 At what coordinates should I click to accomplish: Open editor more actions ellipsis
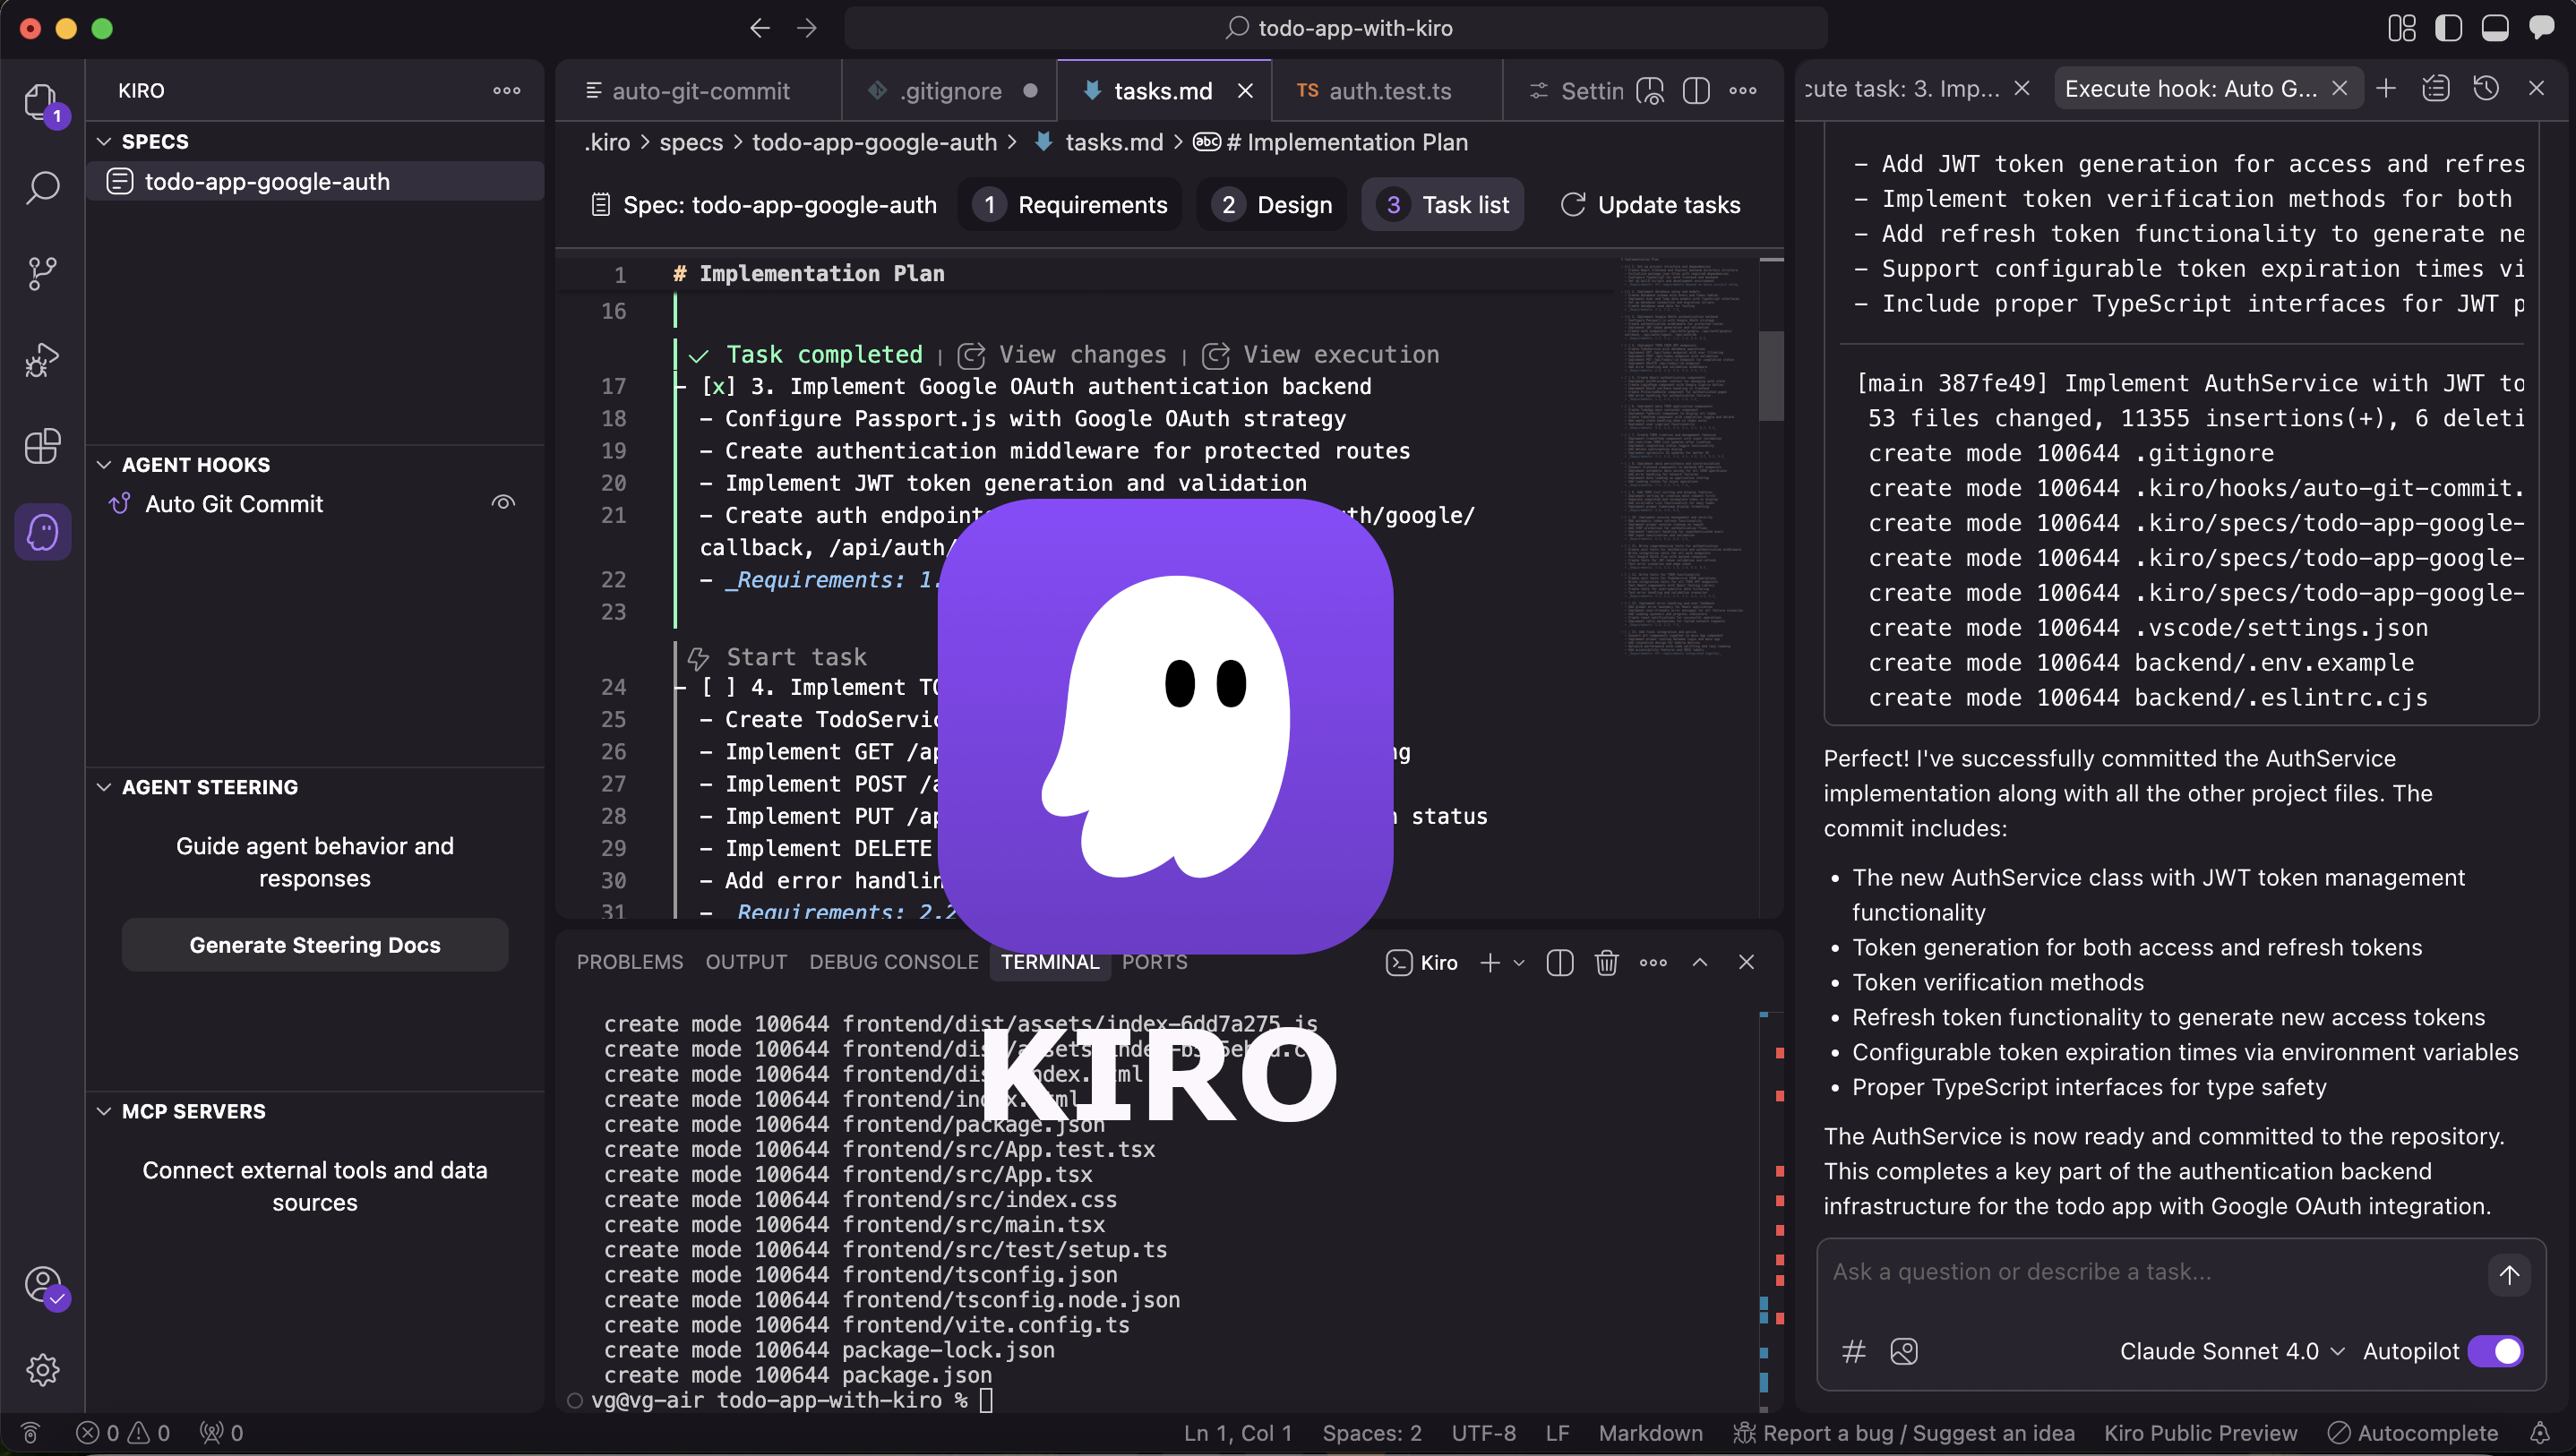(x=1743, y=91)
